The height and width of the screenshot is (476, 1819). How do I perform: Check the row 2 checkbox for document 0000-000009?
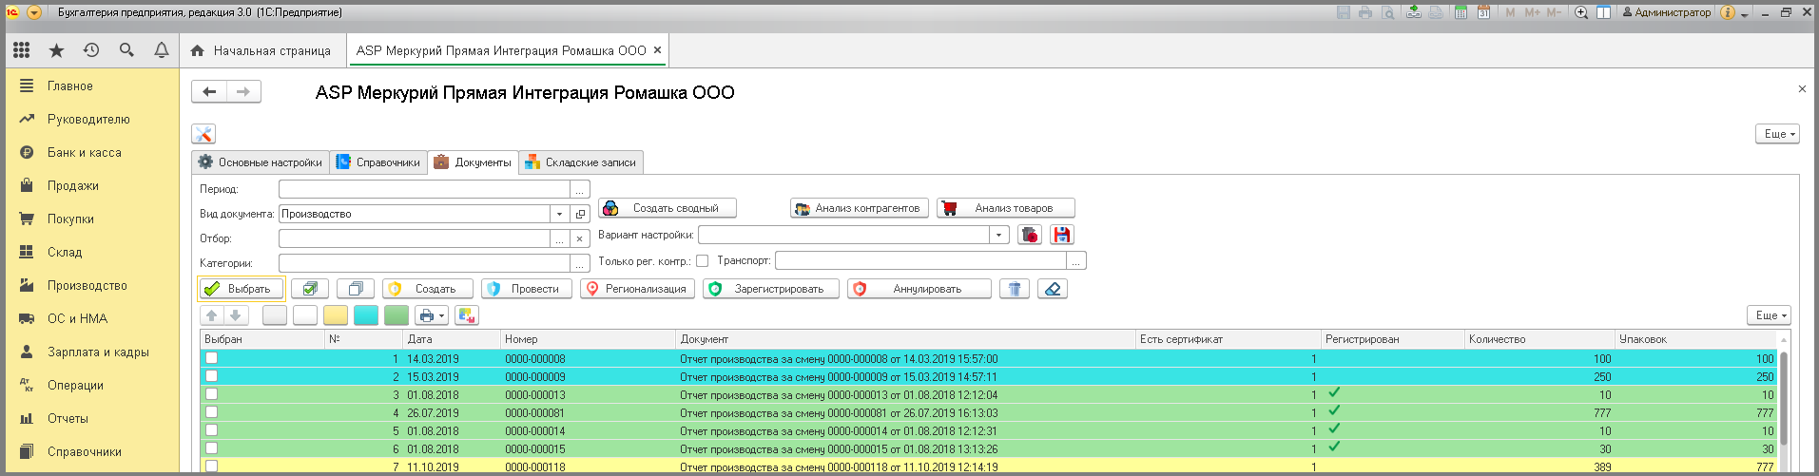tap(211, 376)
